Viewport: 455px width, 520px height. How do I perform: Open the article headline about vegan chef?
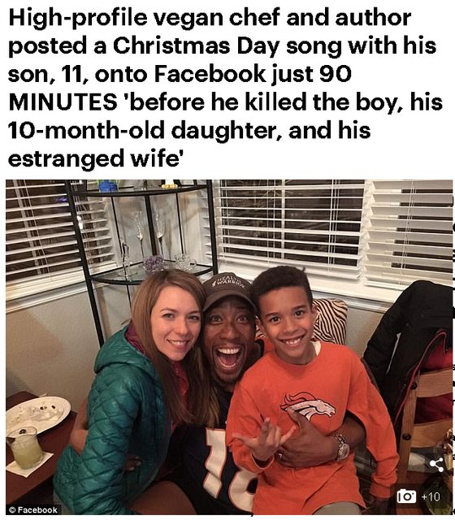226,88
